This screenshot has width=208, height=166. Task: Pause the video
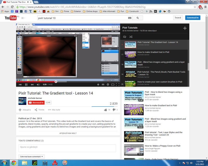(26, 85)
